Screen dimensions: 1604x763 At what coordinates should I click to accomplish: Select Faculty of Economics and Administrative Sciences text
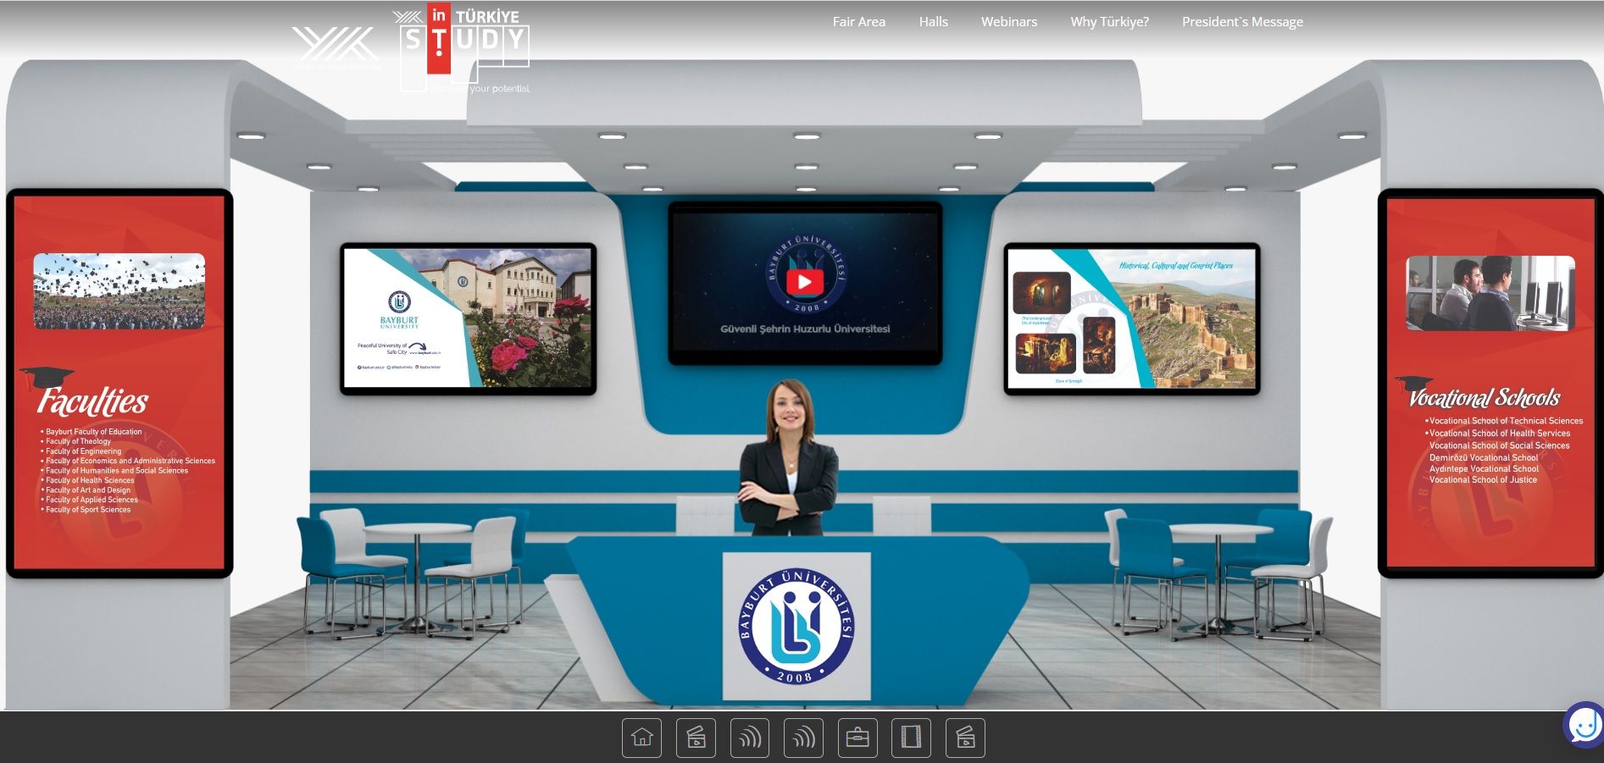pyautogui.click(x=130, y=461)
